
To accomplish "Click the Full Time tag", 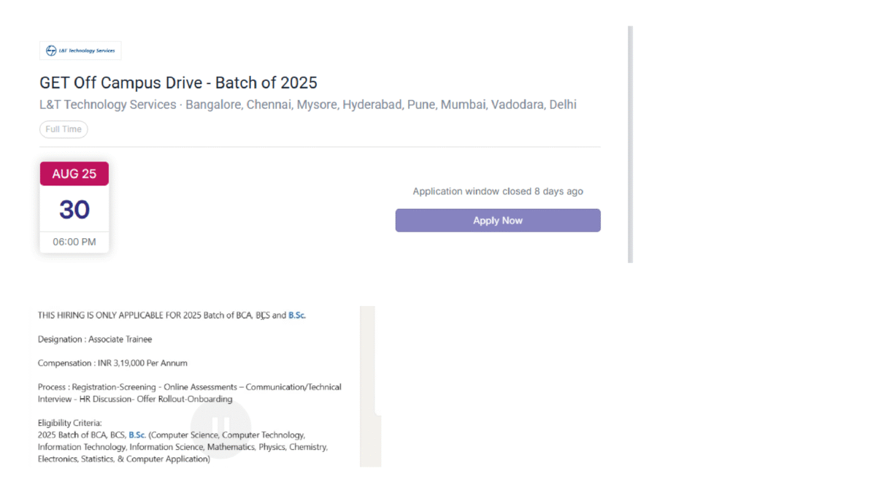I will pos(64,129).
